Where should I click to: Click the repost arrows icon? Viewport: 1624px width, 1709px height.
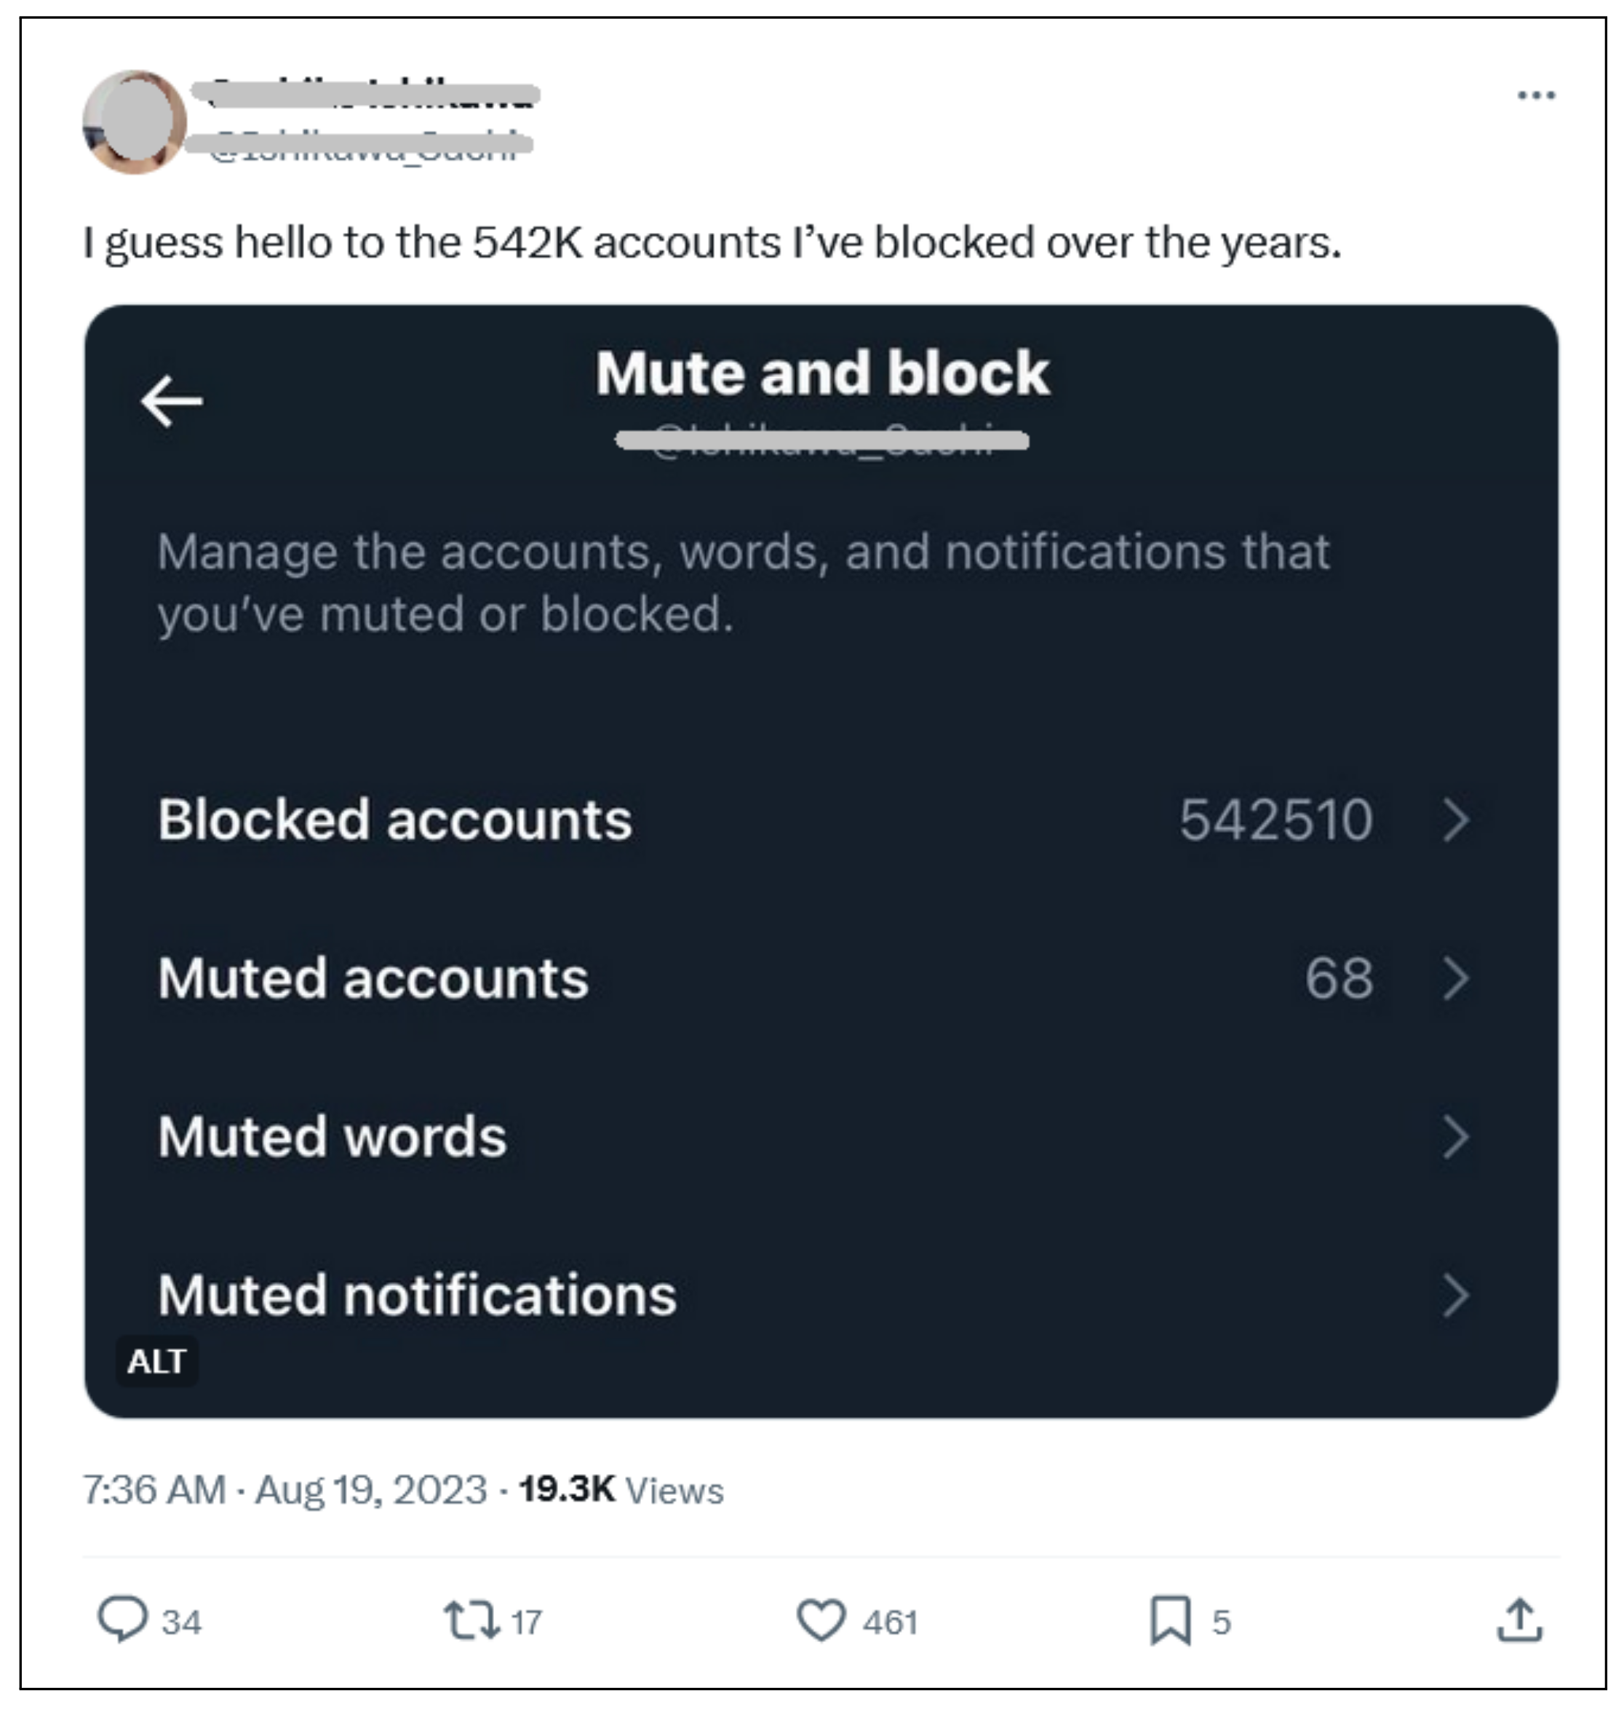tap(471, 1619)
